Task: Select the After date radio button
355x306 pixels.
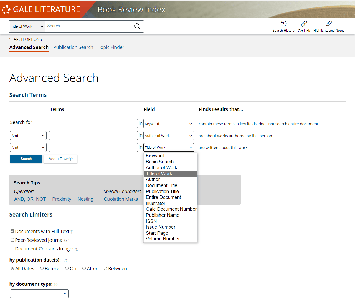Action: (84, 268)
